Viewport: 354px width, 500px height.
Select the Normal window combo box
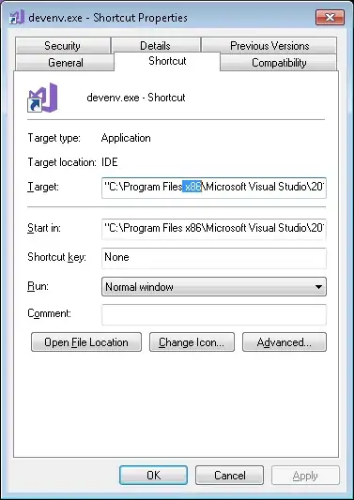tap(214, 287)
